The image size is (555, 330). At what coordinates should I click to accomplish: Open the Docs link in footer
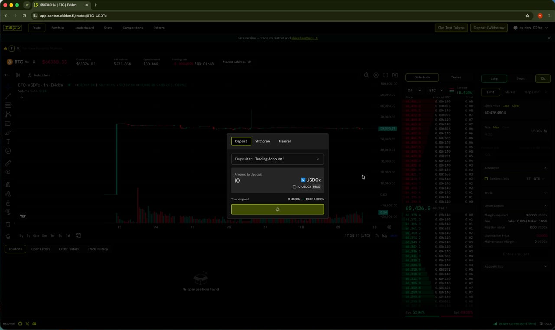(546, 323)
